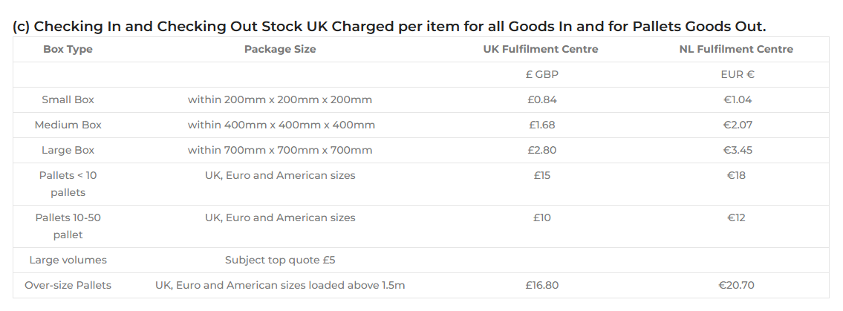Click the Pallets 10-50 pallet label

click(68, 226)
